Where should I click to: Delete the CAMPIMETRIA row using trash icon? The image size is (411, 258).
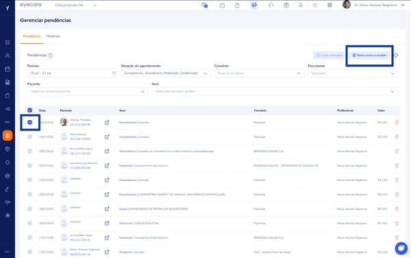click(x=397, y=194)
